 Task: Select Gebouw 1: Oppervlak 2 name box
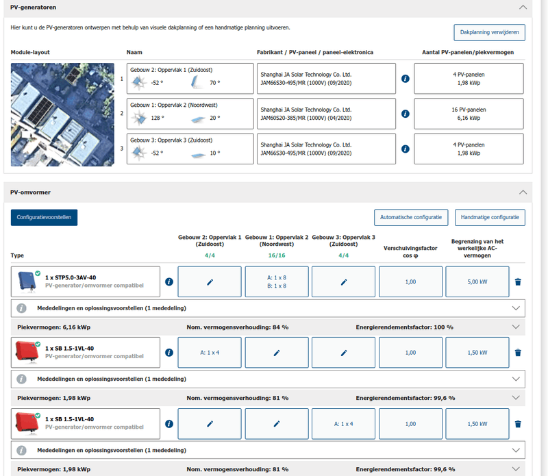(190, 114)
